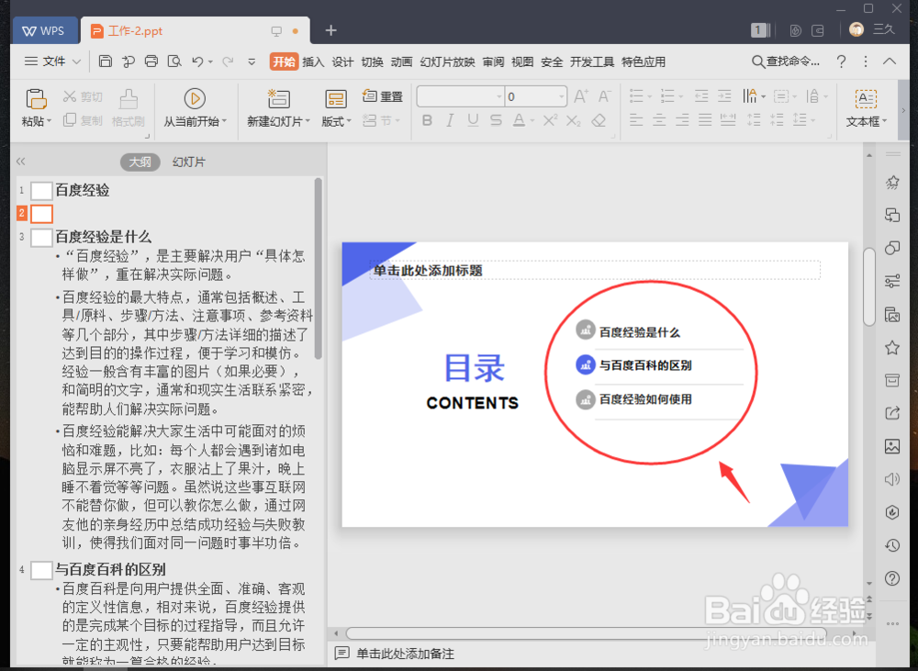Click the WPS home tab
Screen dimensions: 918x671
pos(44,31)
